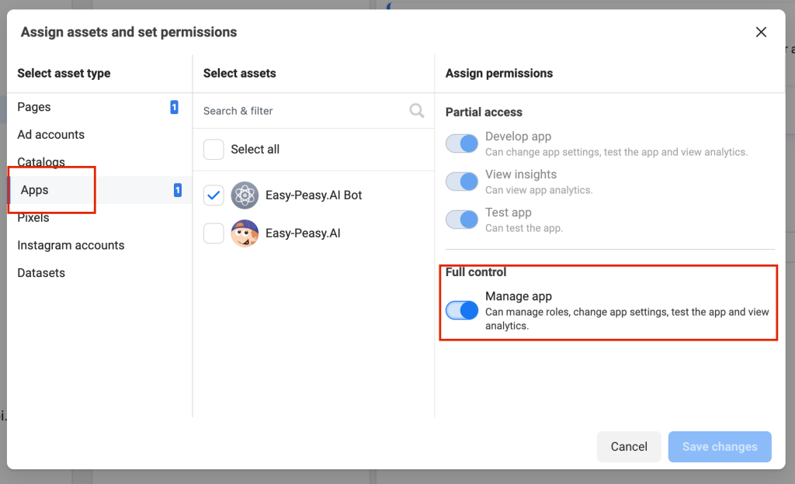Turn off Manage app full control
The width and height of the screenshot is (795, 484).
point(462,310)
